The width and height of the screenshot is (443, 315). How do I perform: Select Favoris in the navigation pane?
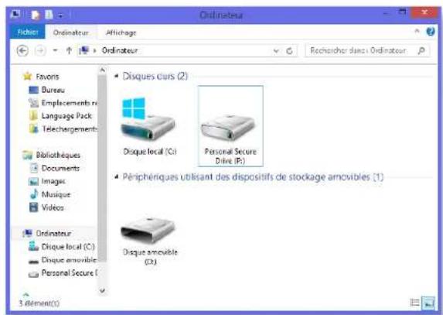(x=47, y=77)
